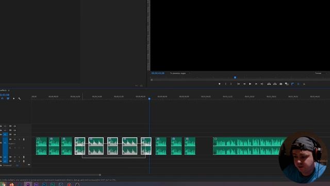The image size is (330, 186).
Task: Open After Effects from the taskbar
Action: [36, 184]
